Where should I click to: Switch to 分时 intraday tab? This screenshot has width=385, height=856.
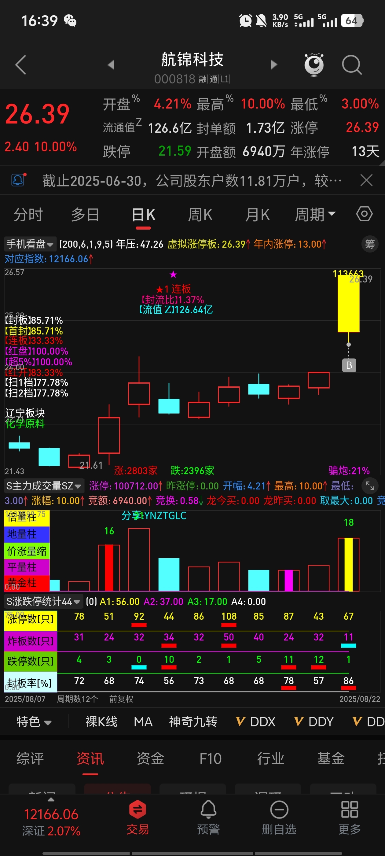click(x=28, y=215)
